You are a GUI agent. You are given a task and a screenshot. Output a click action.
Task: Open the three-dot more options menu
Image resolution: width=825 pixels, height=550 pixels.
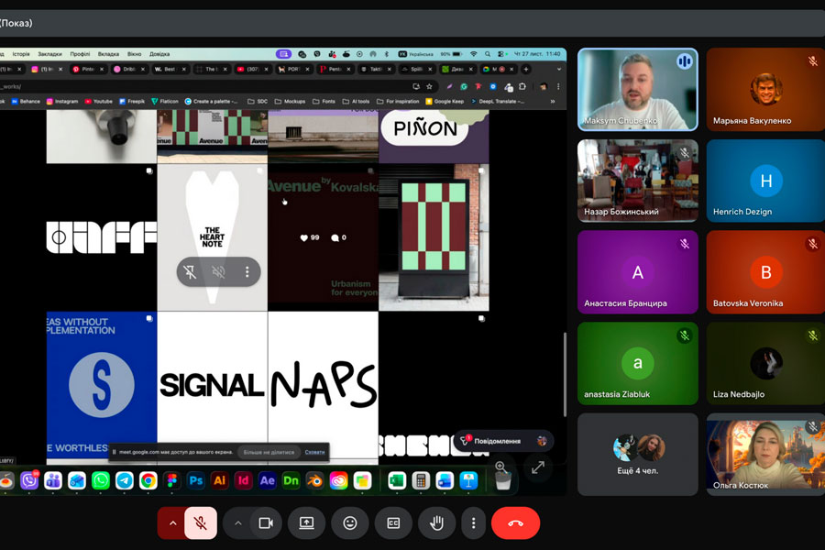[x=473, y=522]
